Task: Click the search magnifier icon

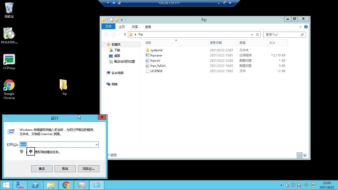Action: [302, 35]
